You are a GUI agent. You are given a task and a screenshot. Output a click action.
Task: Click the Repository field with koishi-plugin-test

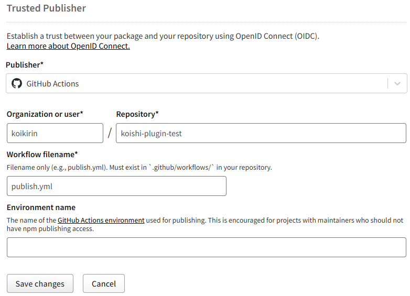pyautogui.click(x=261, y=133)
